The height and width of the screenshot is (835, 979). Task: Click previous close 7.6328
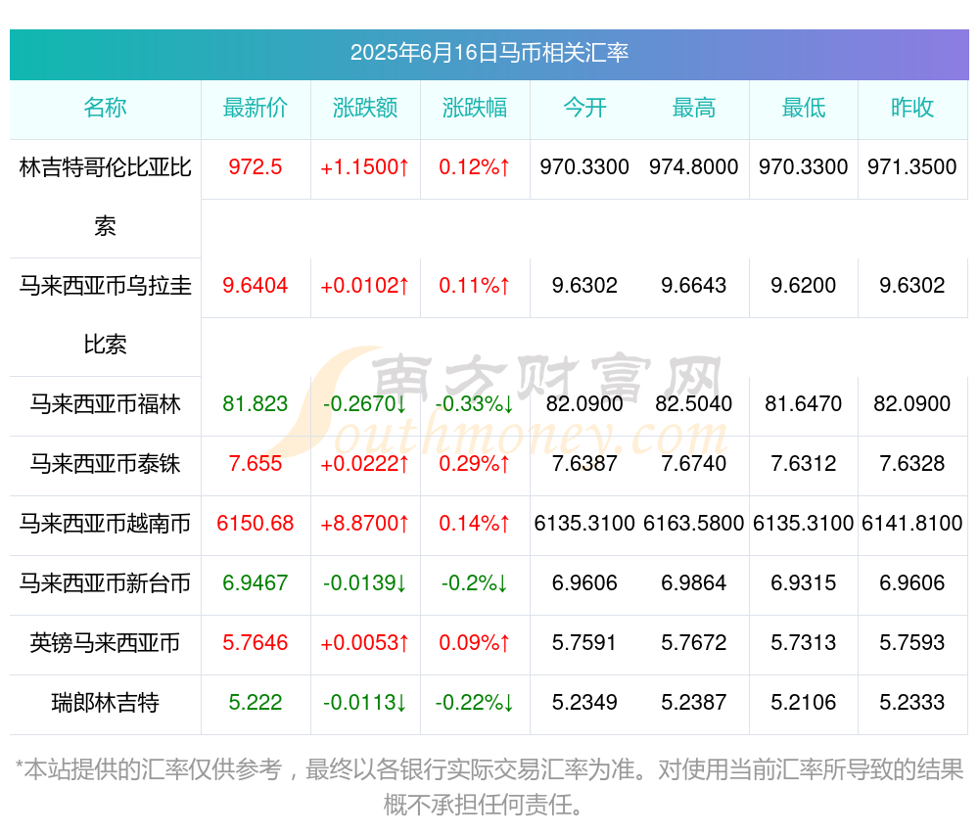pos(912,464)
